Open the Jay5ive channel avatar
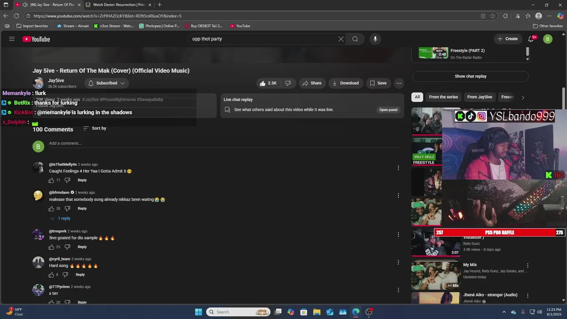Viewport: 567px width, 319px height. click(39, 83)
